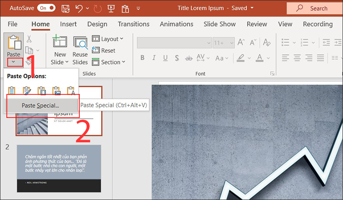Expand the Paste dropdown arrow
Screen dimensions: 343x200
click(14, 62)
